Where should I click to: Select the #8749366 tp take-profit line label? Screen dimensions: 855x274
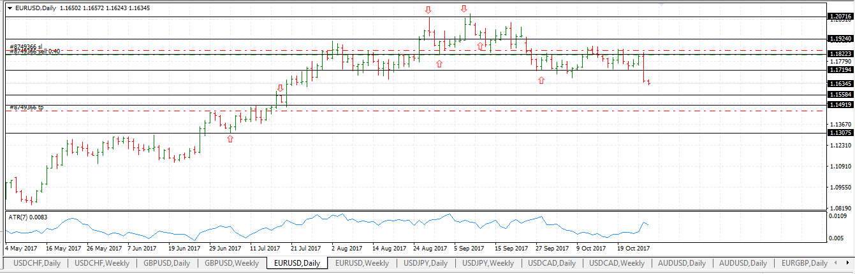coord(27,107)
